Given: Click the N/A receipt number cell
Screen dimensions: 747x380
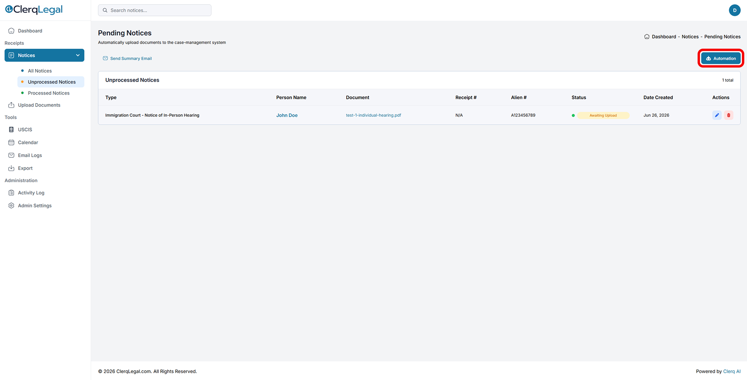Looking at the screenshot, I should click(x=459, y=115).
